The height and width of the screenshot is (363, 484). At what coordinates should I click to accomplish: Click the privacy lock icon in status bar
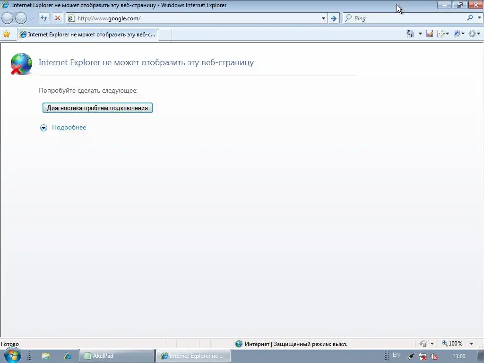click(423, 344)
